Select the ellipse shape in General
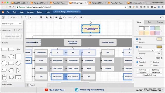The height and width of the screenshot is (93, 165). pyautogui.click(x=11, y=56)
